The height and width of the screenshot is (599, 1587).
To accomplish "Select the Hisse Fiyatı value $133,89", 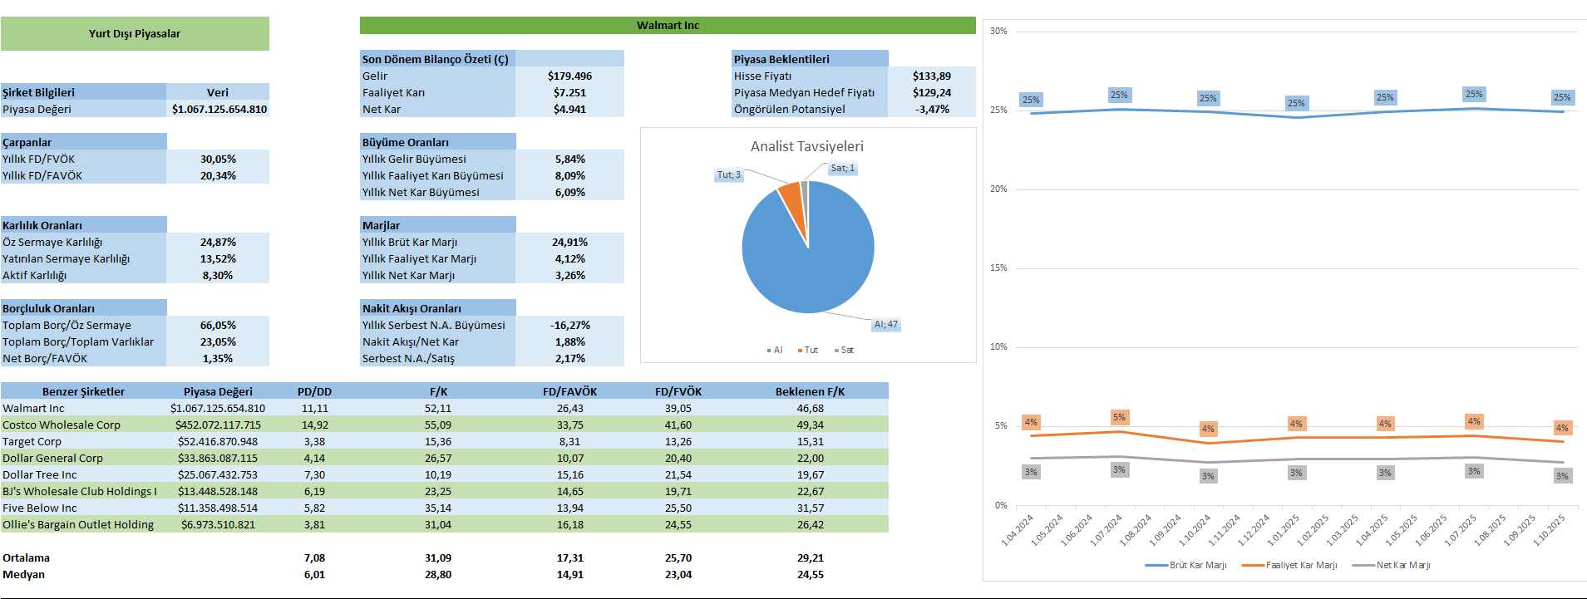I will pyautogui.click(x=931, y=76).
